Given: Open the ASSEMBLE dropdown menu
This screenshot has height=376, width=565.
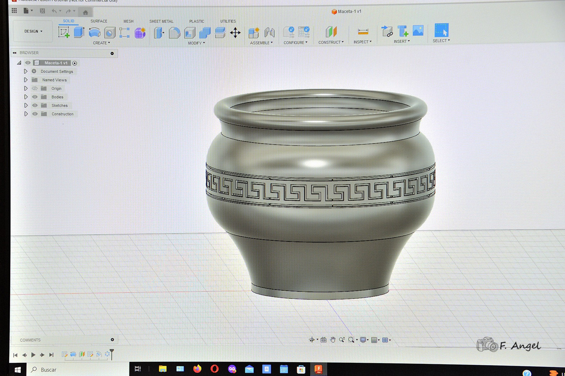Looking at the screenshot, I should [261, 43].
